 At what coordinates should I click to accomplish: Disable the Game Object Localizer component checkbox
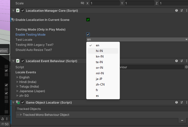coord(23,102)
